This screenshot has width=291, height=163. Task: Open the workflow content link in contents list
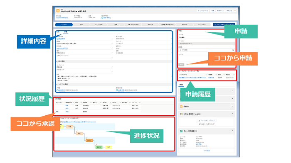pos(192,78)
